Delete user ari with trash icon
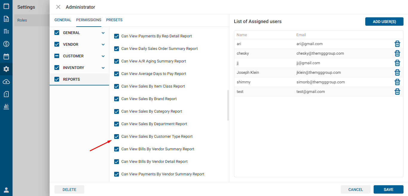408x196 pixels. (397, 44)
